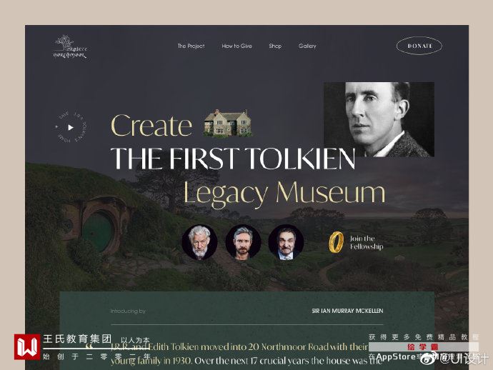
Task: Select the white-bearded man avatar
Action: coord(199,241)
